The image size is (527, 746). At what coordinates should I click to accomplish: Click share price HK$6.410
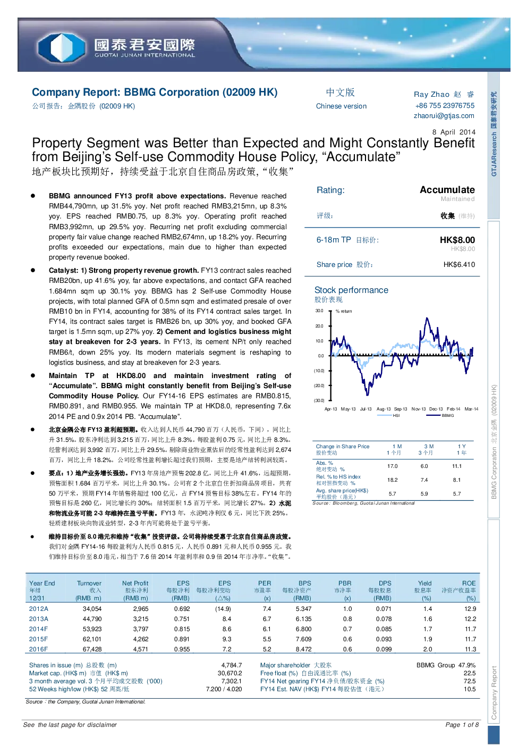459,264
